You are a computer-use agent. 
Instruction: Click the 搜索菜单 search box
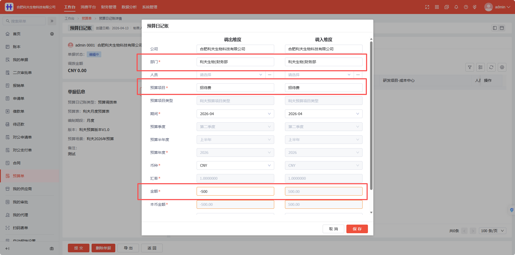[x=24, y=21]
